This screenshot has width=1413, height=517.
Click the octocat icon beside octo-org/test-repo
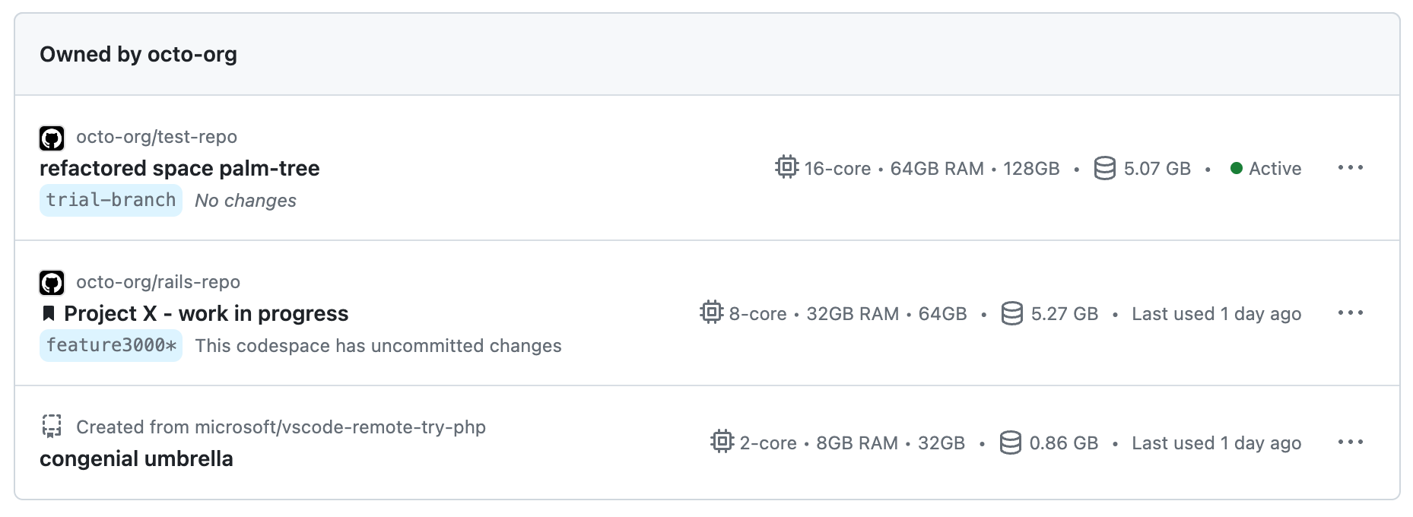coord(52,137)
